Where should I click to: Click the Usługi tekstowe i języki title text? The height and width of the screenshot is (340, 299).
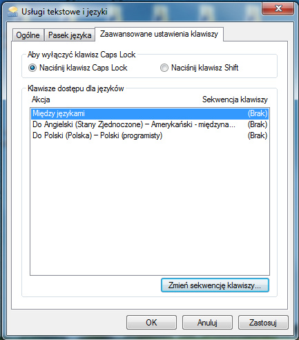click(x=64, y=12)
